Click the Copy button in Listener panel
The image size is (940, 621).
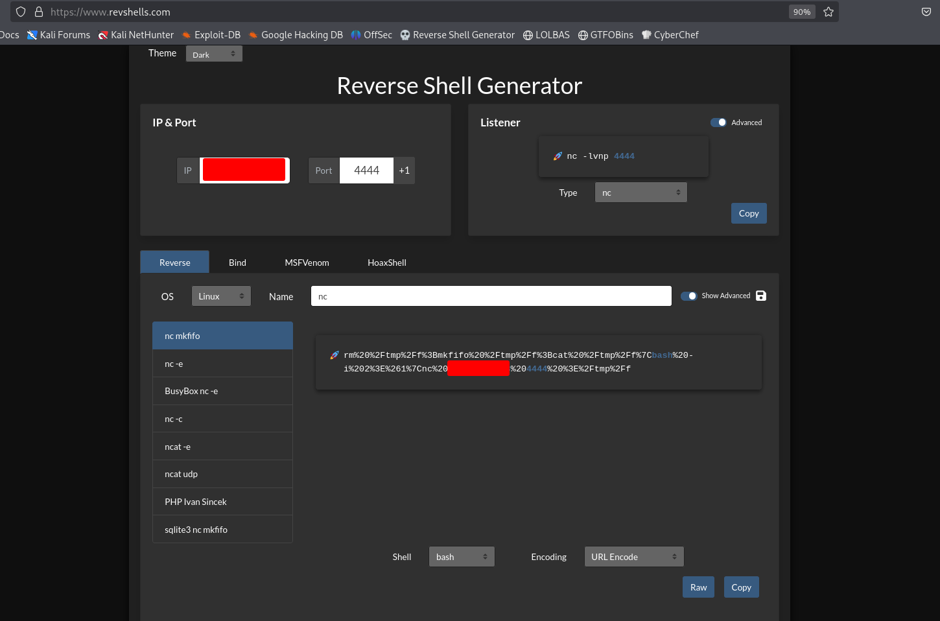coord(749,213)
